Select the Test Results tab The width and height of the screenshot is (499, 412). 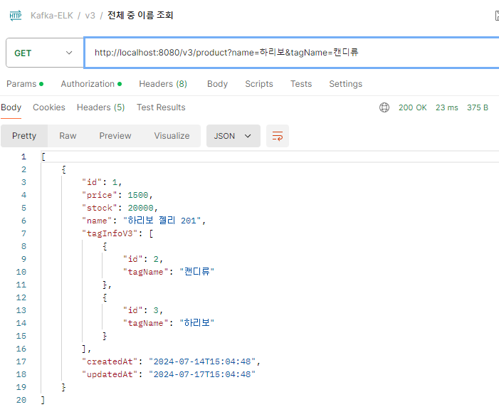[161, 107]
